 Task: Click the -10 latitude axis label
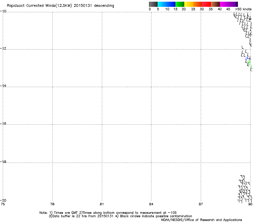pos(3,11)
